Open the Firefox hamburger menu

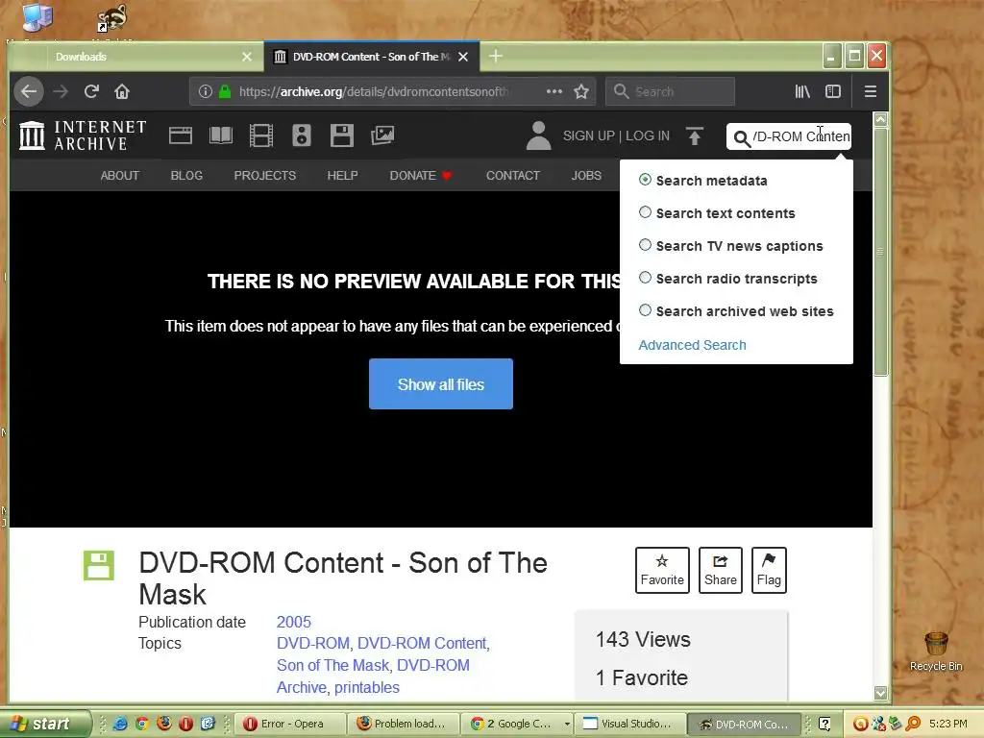(871, 91)
